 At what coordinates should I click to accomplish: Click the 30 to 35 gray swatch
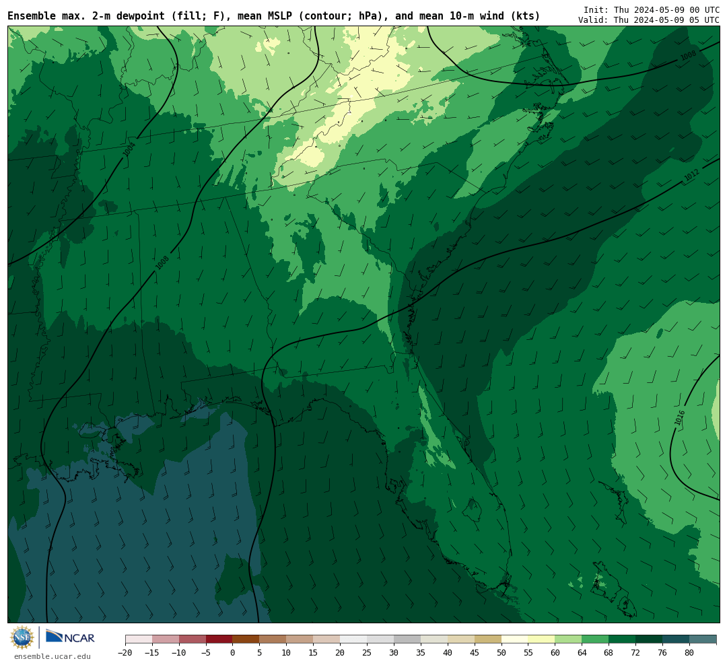(x=407, y=639)
